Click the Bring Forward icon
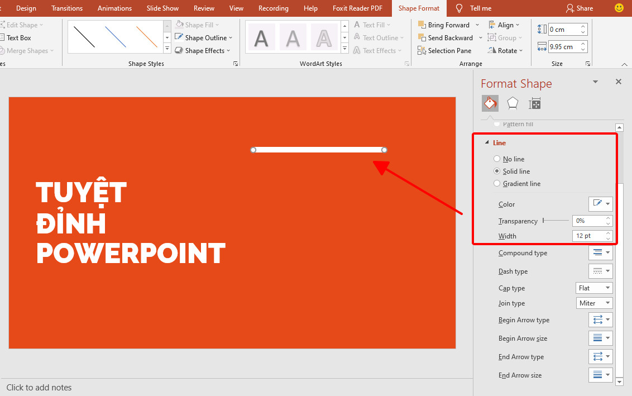 click(423, 25)
